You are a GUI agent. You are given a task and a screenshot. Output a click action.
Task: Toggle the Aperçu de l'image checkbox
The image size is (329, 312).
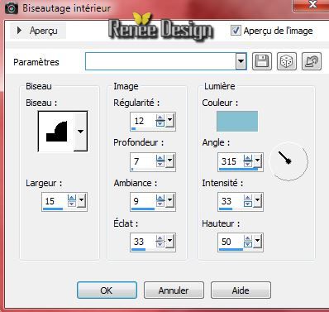(x=236, y=31)
